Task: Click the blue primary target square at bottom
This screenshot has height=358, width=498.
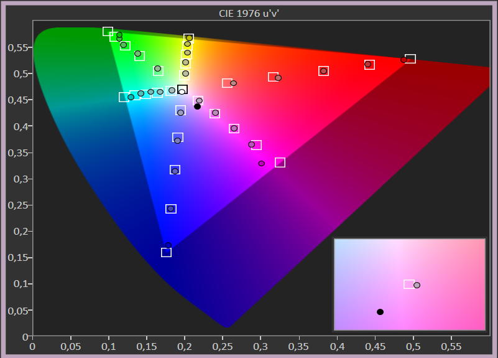Action: 166,252
